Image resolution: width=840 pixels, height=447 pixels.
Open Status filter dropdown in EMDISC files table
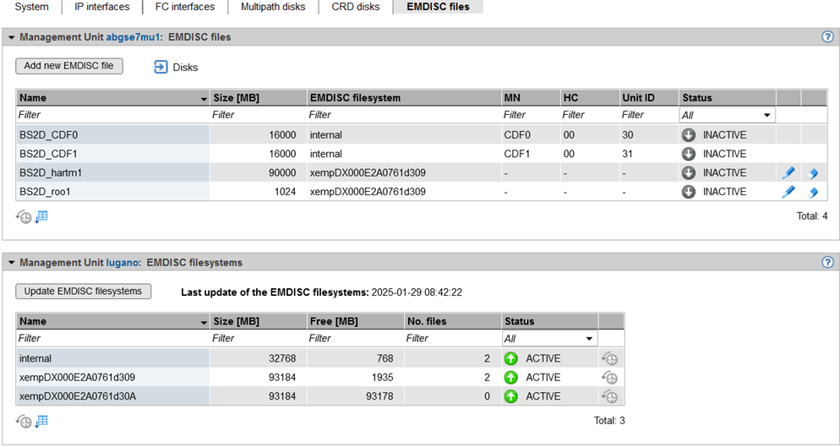pos(727,115)
